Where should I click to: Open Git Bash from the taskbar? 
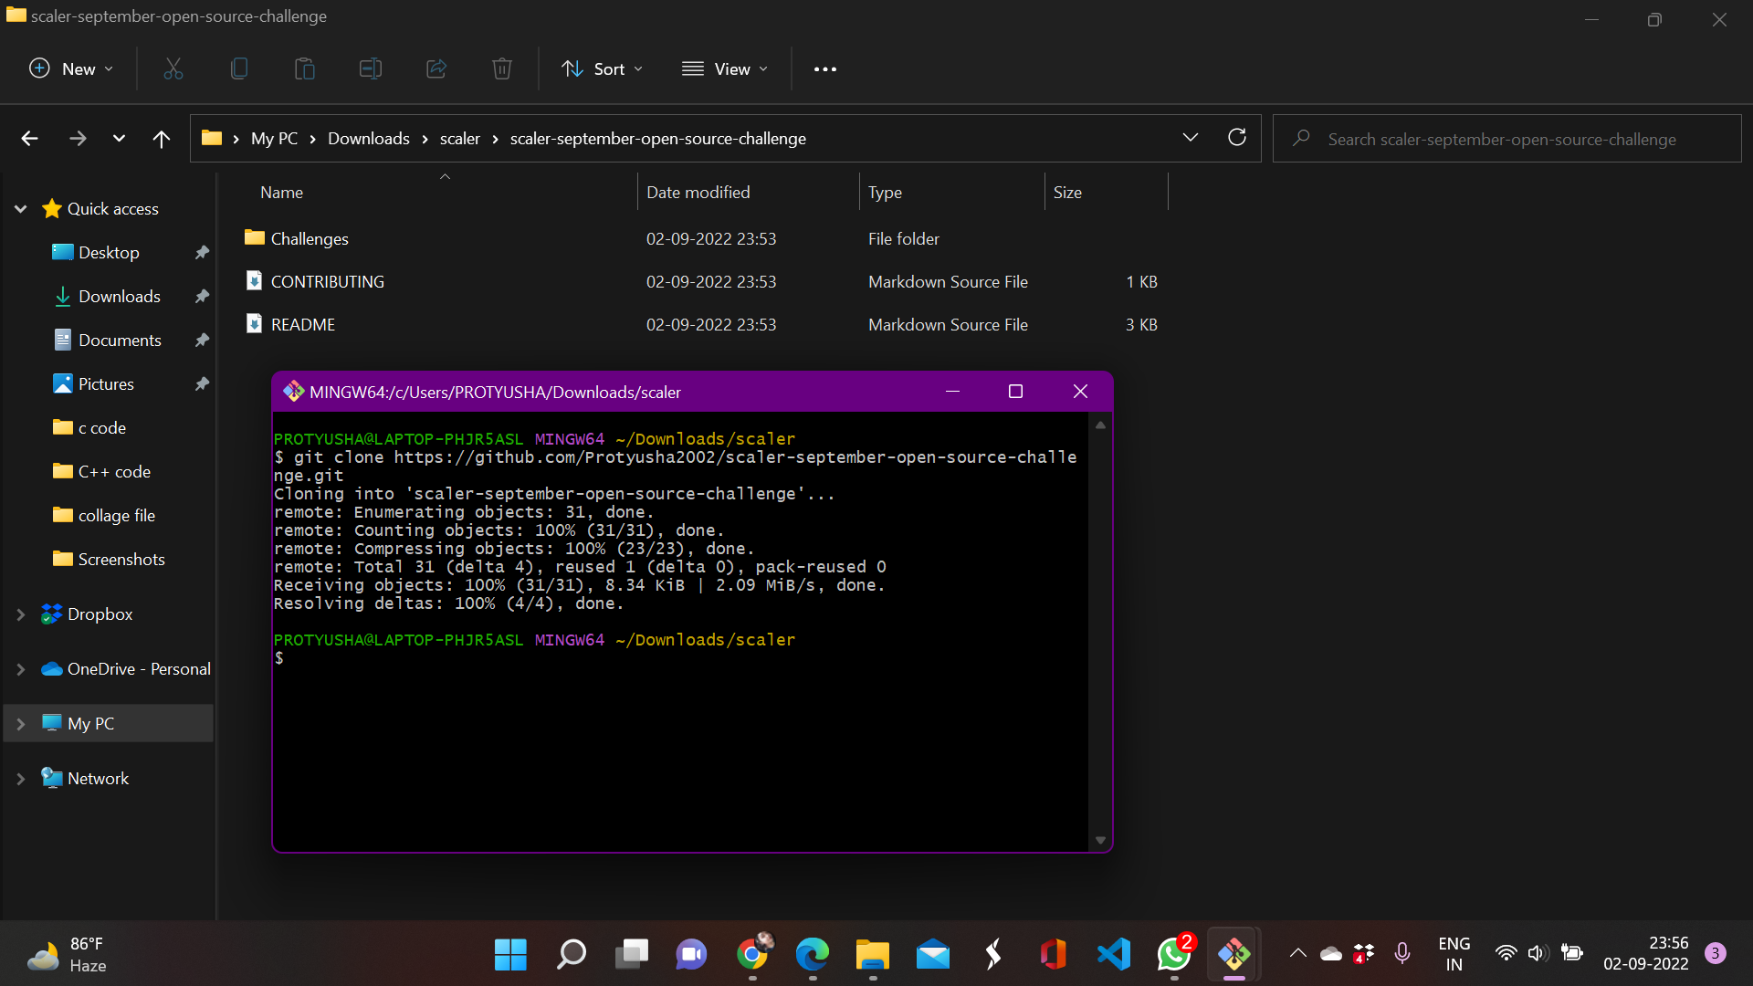point(1234,954)
